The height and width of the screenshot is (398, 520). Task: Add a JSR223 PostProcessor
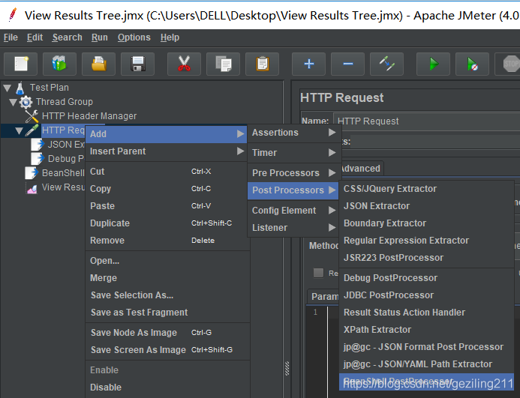click(x=426, y=258)
